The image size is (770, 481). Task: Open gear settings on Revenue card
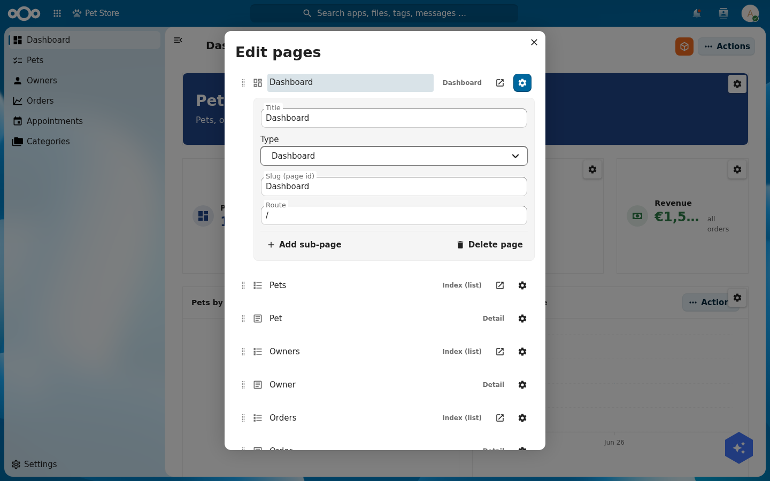(737, 169)
